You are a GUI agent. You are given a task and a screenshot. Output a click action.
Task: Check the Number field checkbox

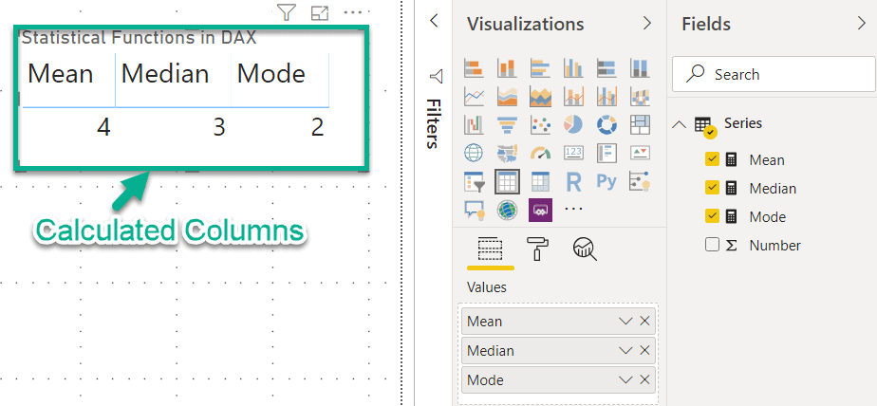click(713, 245)
